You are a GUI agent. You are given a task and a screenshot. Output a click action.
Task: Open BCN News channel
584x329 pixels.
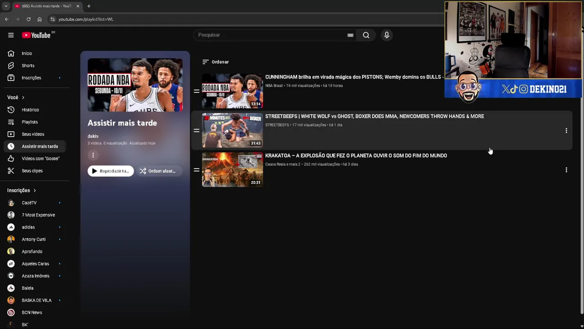35,313
